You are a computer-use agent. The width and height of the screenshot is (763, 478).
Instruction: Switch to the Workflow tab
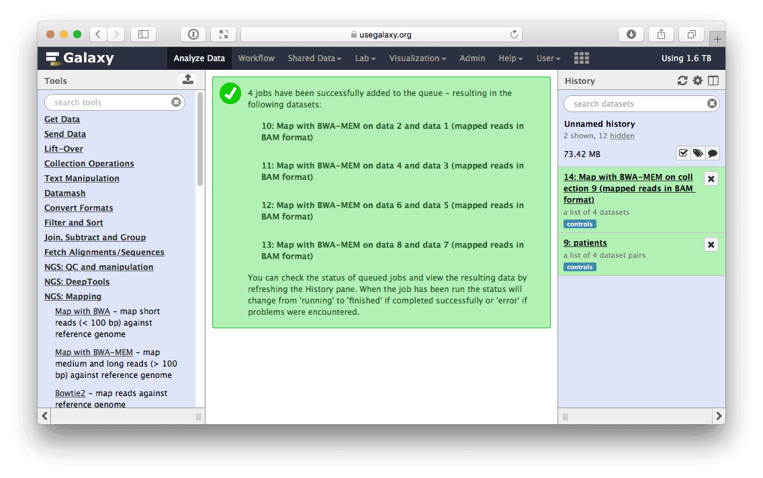[x=256, y=58]
